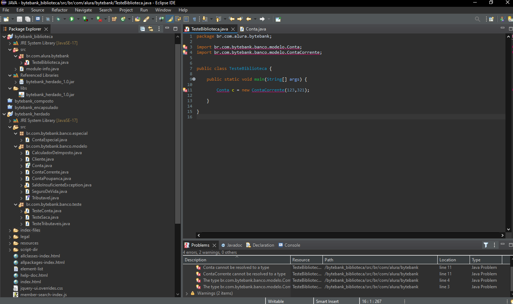Toggle Mark Occurrences highlighter icon
This screenshot has width=513, height=304.
tap(170, 19)
